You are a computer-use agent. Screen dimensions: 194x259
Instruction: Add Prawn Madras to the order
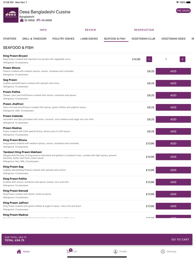click(173, 131)
